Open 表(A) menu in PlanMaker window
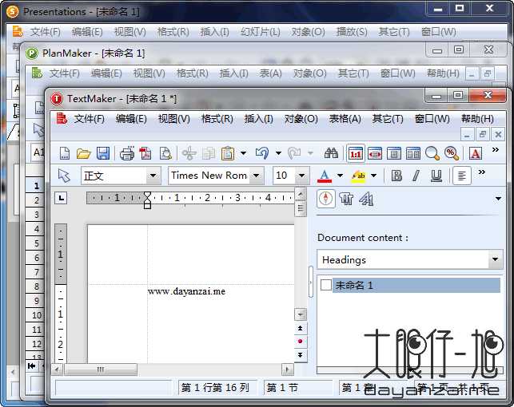This screenshot has width=514, height=407. click(x=270, y=73)
